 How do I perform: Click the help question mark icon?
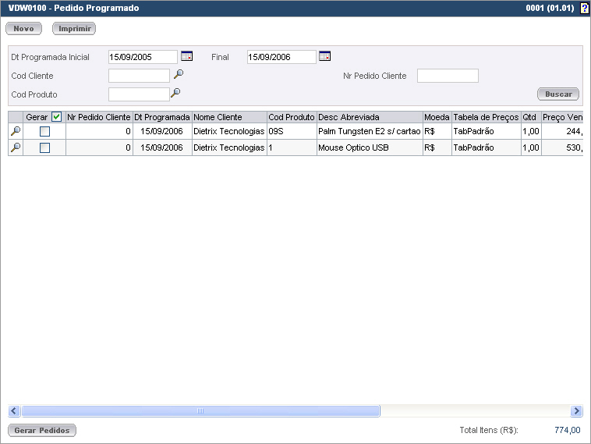[584, 9]
